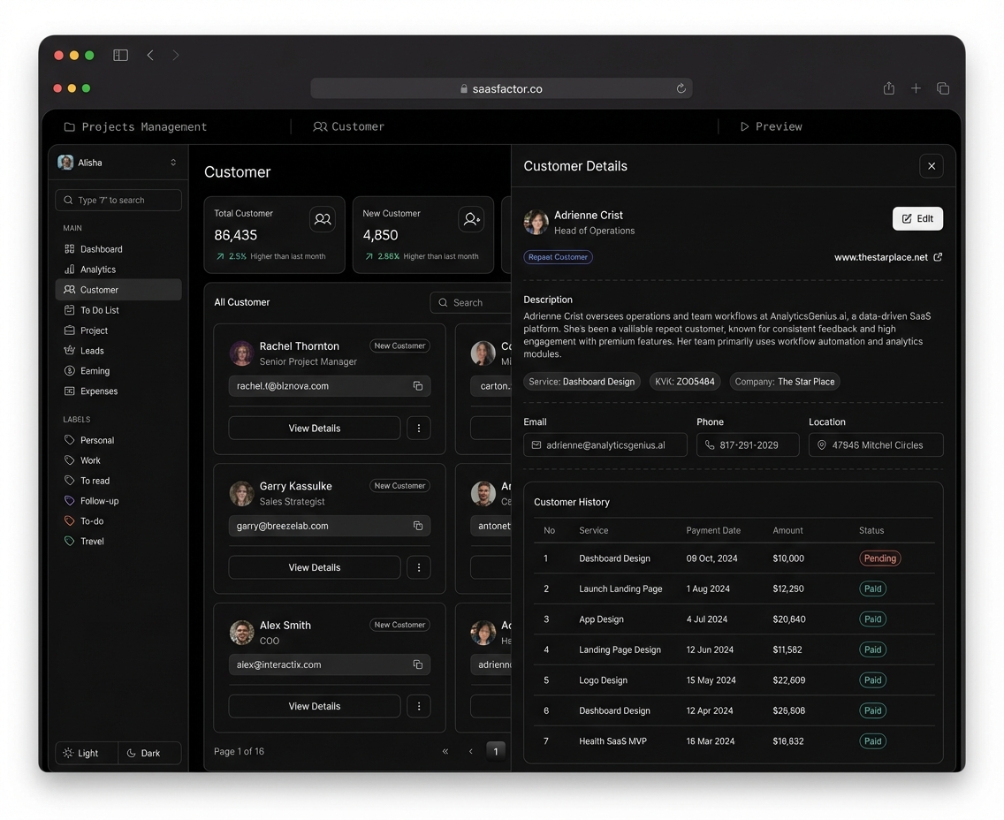Copy Rachel Thornton's email address
Viewport: 1004px width, 820px height.
pyautogui.click(x=418, y=386)
